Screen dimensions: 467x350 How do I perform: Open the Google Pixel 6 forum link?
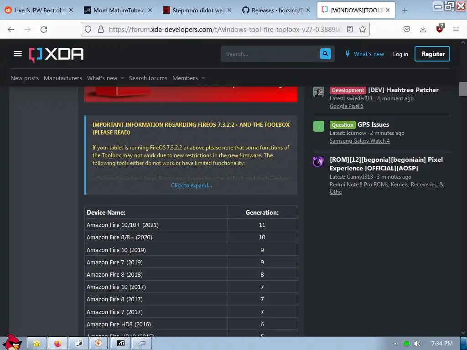pyautogui.click(x=347, y=106)
